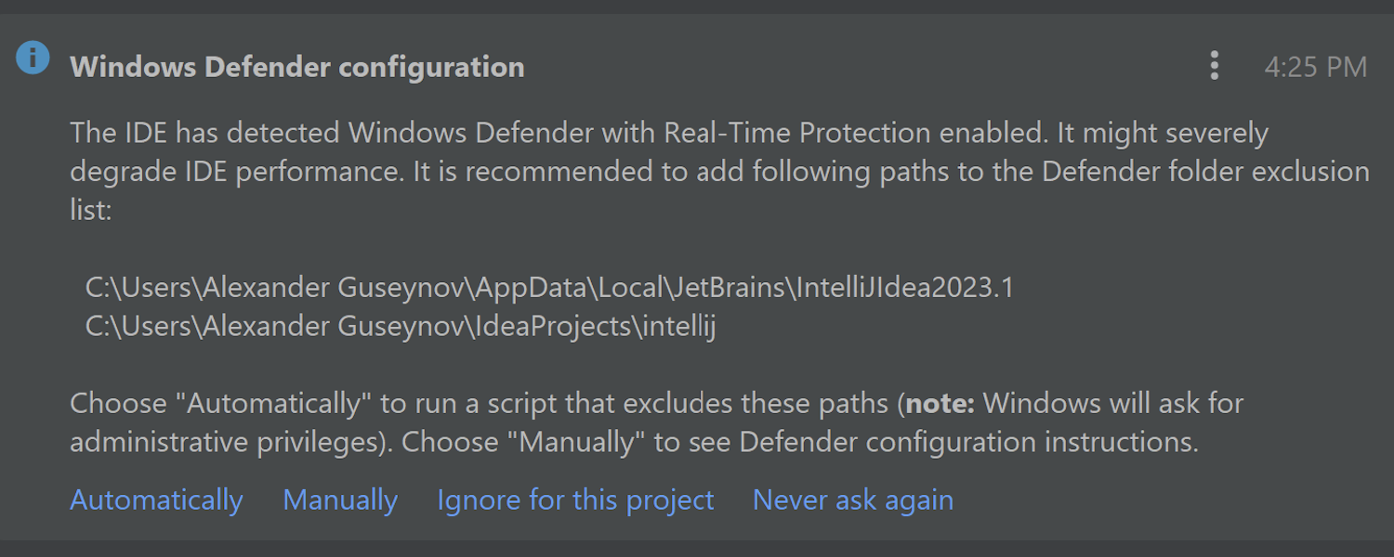Click the "Real-Time Protection" phrase
The image size is (1394, 557).
(x=796, y=134)
